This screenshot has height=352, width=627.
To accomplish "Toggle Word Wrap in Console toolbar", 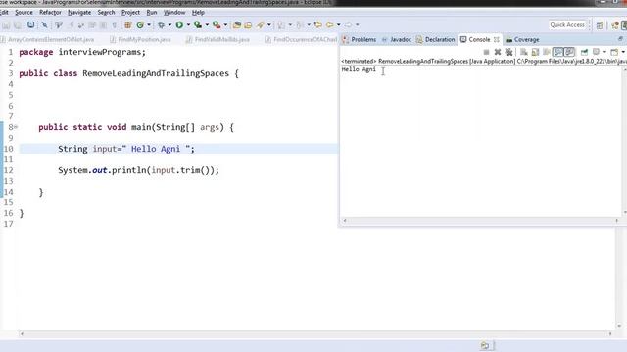I will [547, 52].
